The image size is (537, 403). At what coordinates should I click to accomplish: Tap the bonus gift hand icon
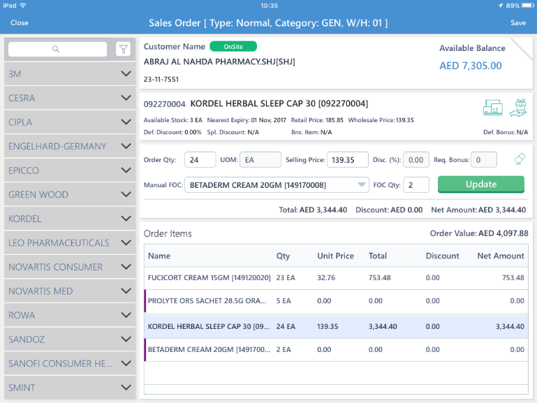pyautogui.click(x=518, y=108)
